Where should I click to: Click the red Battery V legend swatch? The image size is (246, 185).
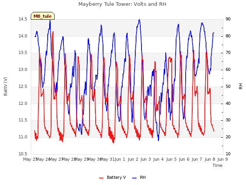click(101, 178)
